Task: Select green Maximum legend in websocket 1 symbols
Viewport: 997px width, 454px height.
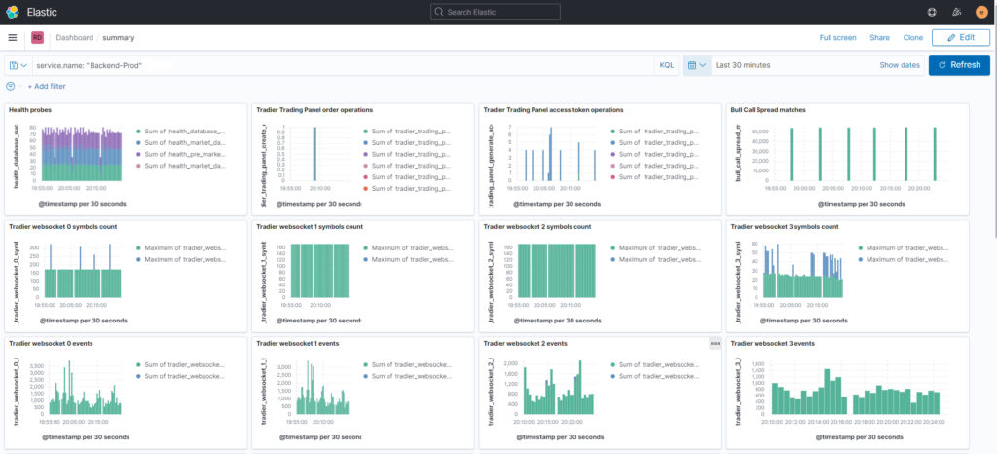Action: click(x=407, y=248)
